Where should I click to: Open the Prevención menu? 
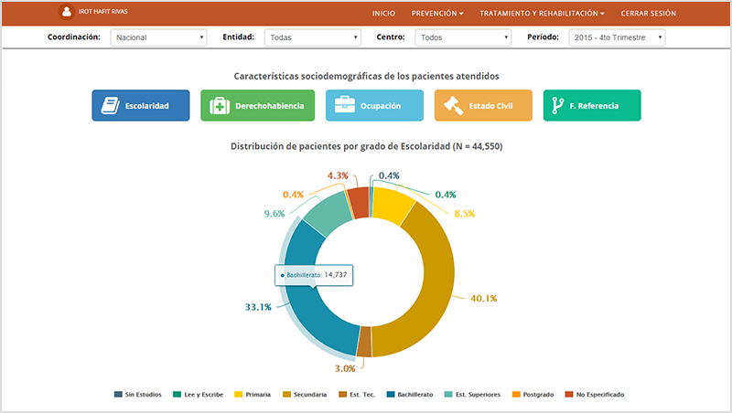(x=437, y=14)
